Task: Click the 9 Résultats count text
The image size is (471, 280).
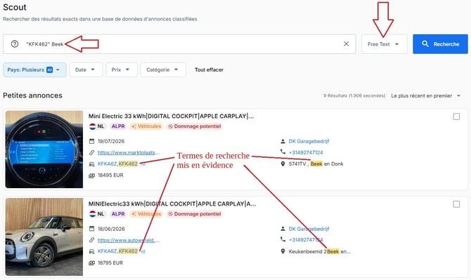Action: (x=354, y=95)
